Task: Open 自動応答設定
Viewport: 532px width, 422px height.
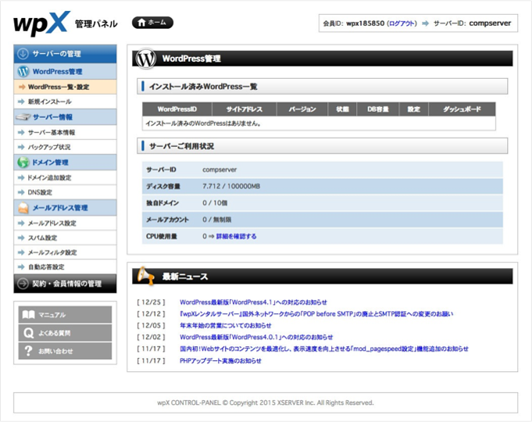Action: point(65,266)
